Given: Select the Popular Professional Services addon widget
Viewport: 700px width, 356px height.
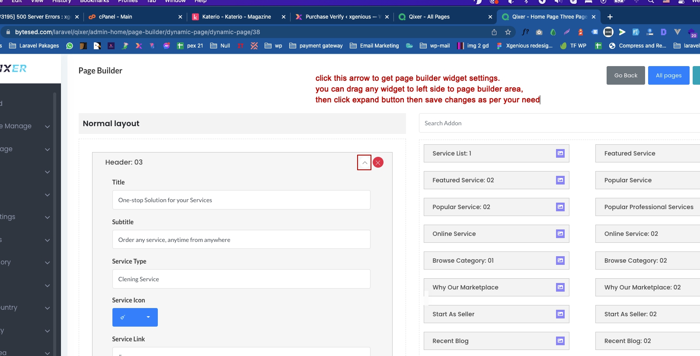Looking at the screenshot, I should click(648, 207).
